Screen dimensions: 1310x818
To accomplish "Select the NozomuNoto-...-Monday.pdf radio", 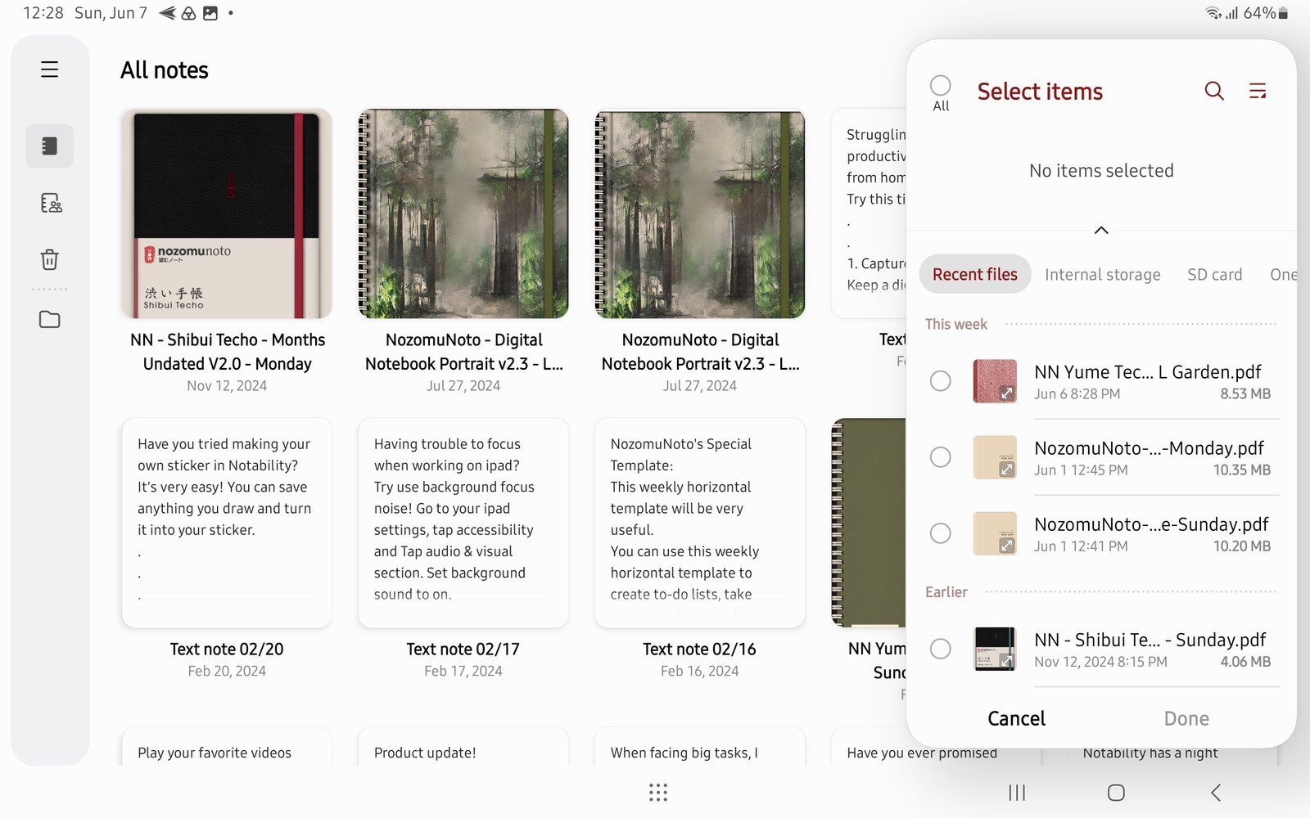I will pyautogui.click(x=941, y=457).
